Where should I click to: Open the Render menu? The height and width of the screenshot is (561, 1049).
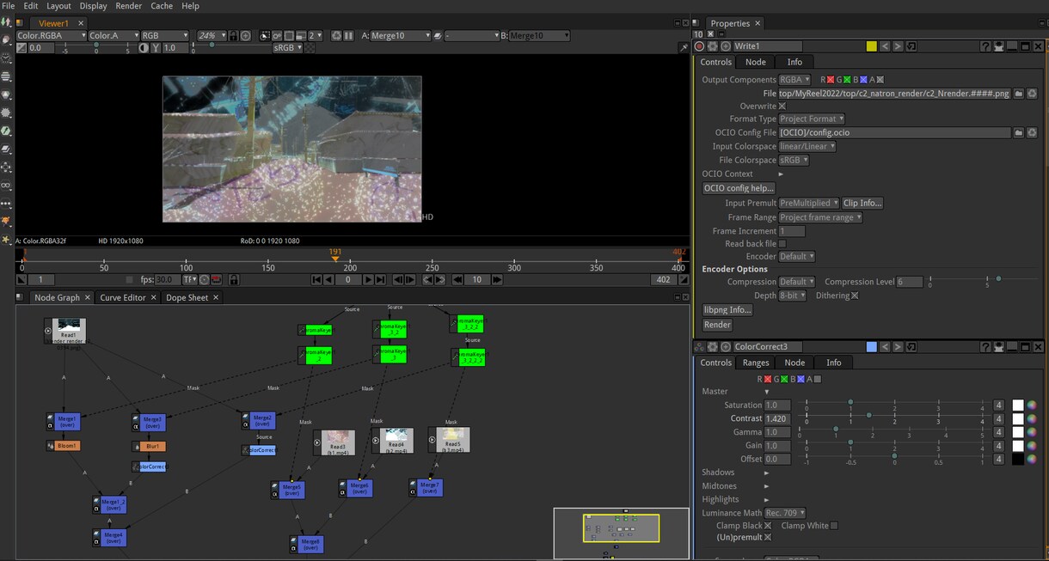pos(128,6)
